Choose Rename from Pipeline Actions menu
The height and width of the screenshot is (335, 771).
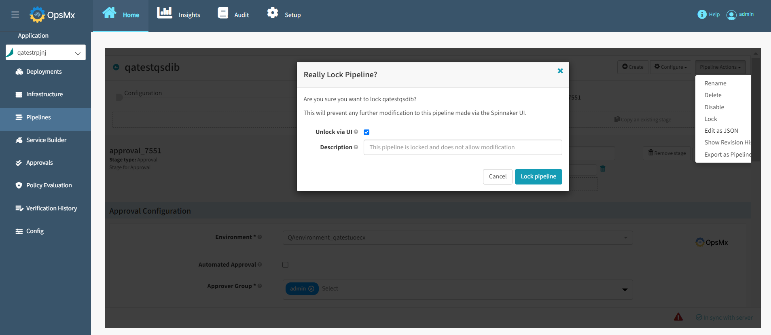pos(715,83)
